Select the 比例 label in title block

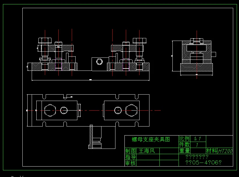coord(184,138)
